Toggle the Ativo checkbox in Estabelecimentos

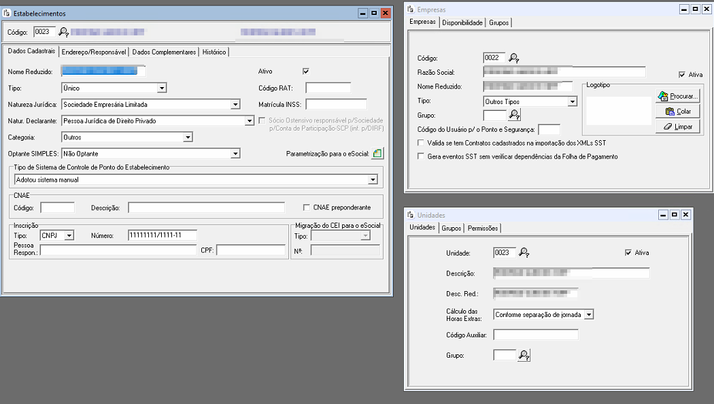point(306,71)
